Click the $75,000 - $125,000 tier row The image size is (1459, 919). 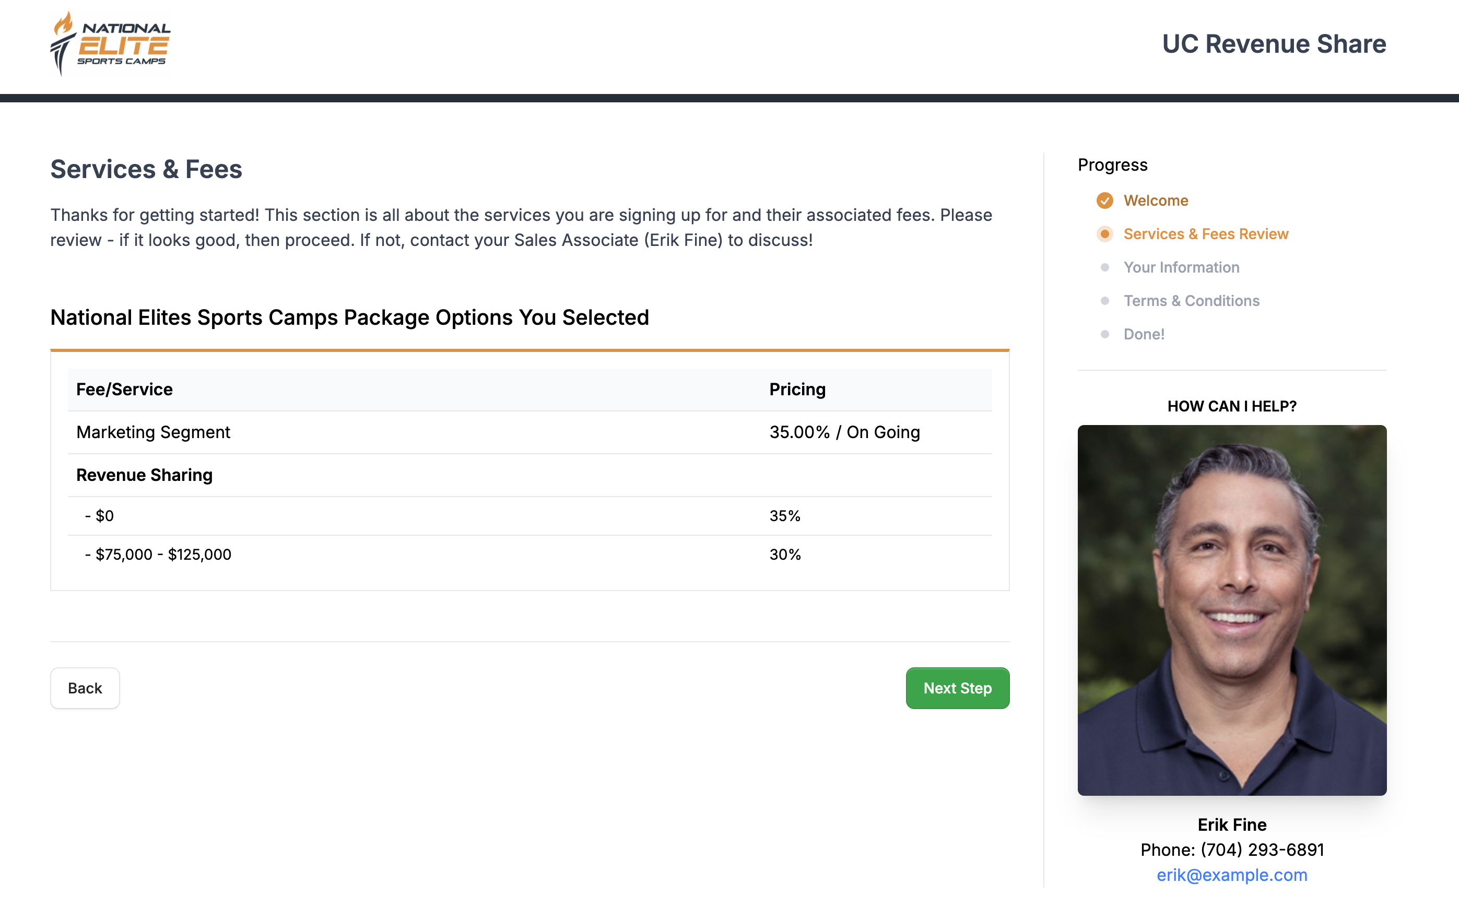(530, 555)
